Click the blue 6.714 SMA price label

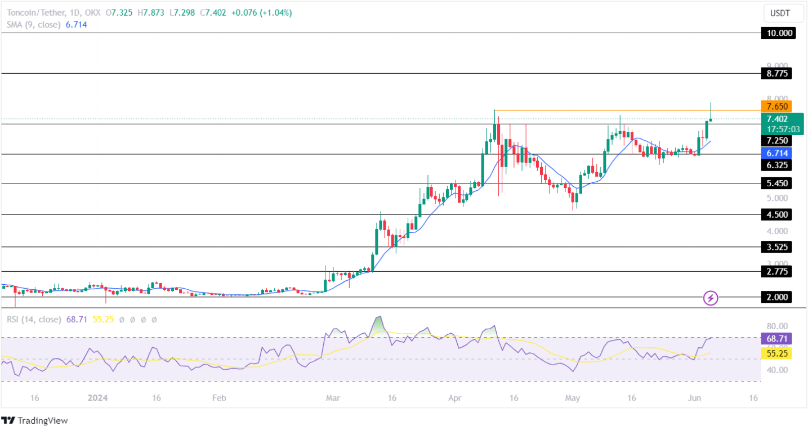(x=776, y=153)
